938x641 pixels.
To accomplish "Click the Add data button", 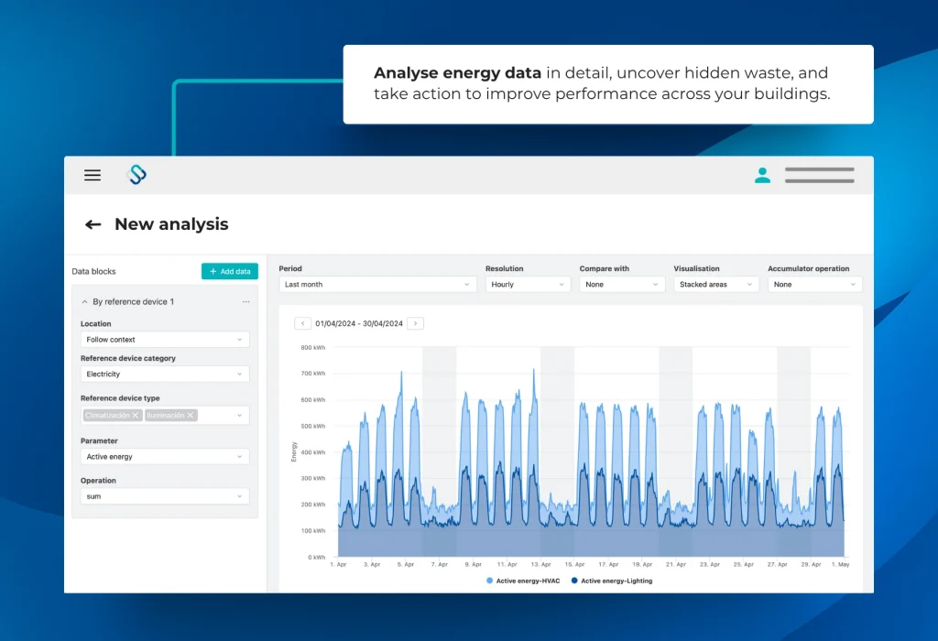I will 230,271.
